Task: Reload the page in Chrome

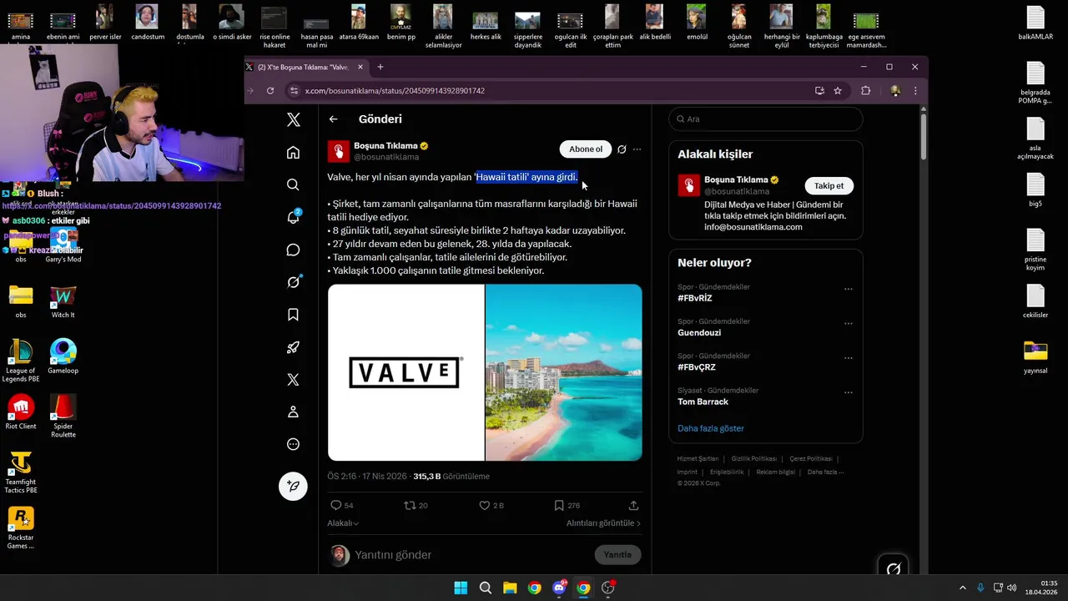Action: point(270,90)
